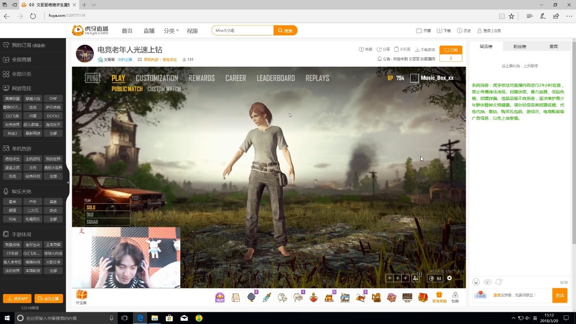Open the emoji smiley picker in chat
This screenshot has height=324, width=576.
pos(476,282)
